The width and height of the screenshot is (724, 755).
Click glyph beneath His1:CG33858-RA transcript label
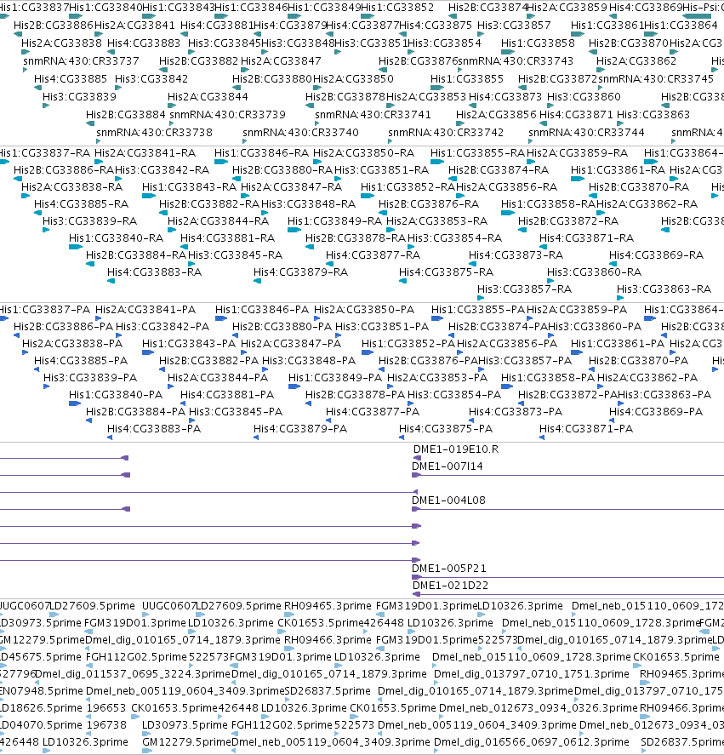(x=508, y=213)
